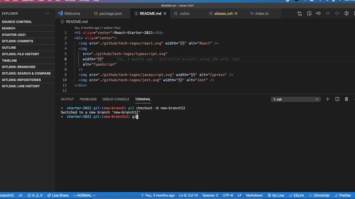Expand GitLens: Commits section
Image resolution: width=355 pixels, height=199 pixels.
pyautogui.click(x=27, y=41)
